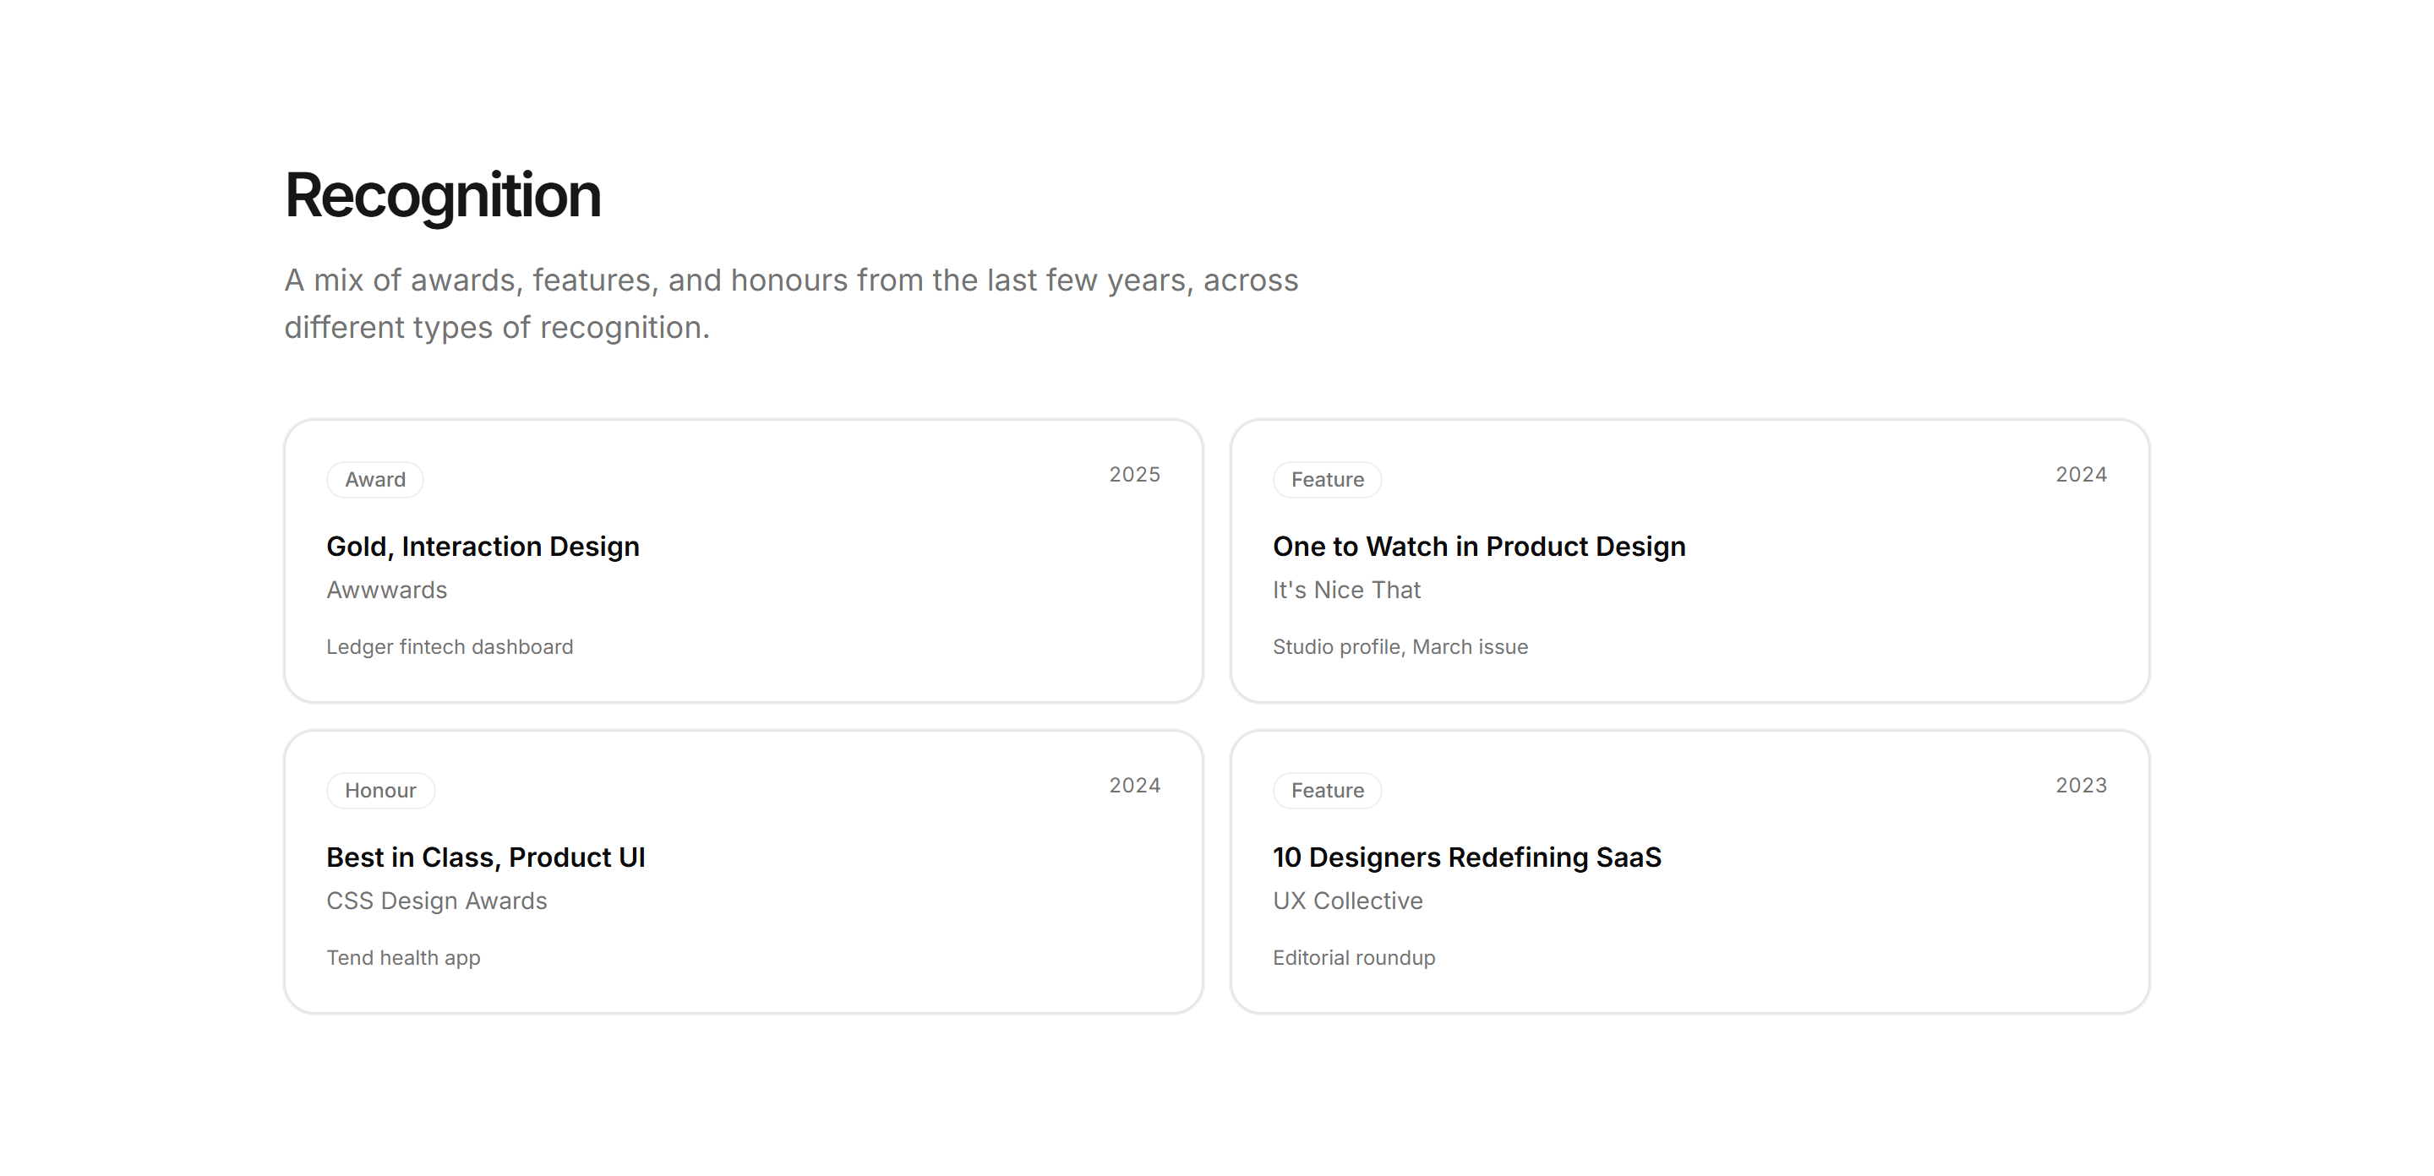
Task: Open 10 Designers Redefining SaaS title
Action: (x=1466, y=857)
